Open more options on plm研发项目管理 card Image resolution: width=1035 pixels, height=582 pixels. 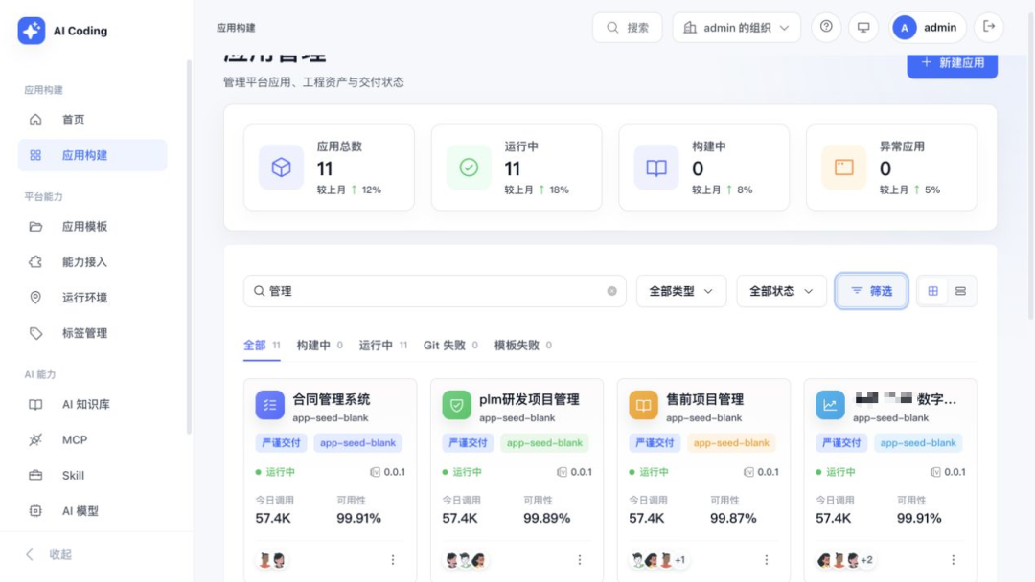[580, 560]
